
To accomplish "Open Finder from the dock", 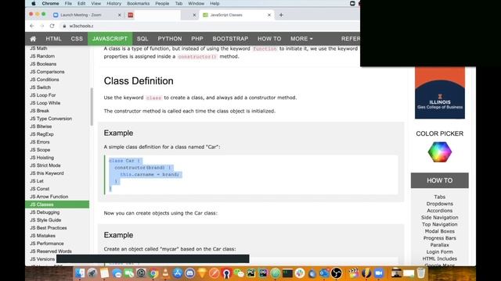I will (x=80, y=273).
